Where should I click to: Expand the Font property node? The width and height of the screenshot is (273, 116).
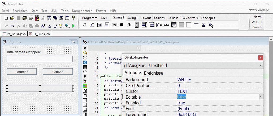(x=124, y=108)
